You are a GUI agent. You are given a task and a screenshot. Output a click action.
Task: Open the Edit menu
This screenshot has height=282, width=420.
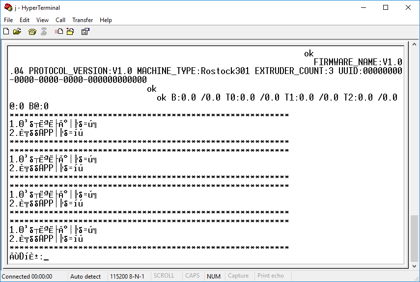(25, 20)
